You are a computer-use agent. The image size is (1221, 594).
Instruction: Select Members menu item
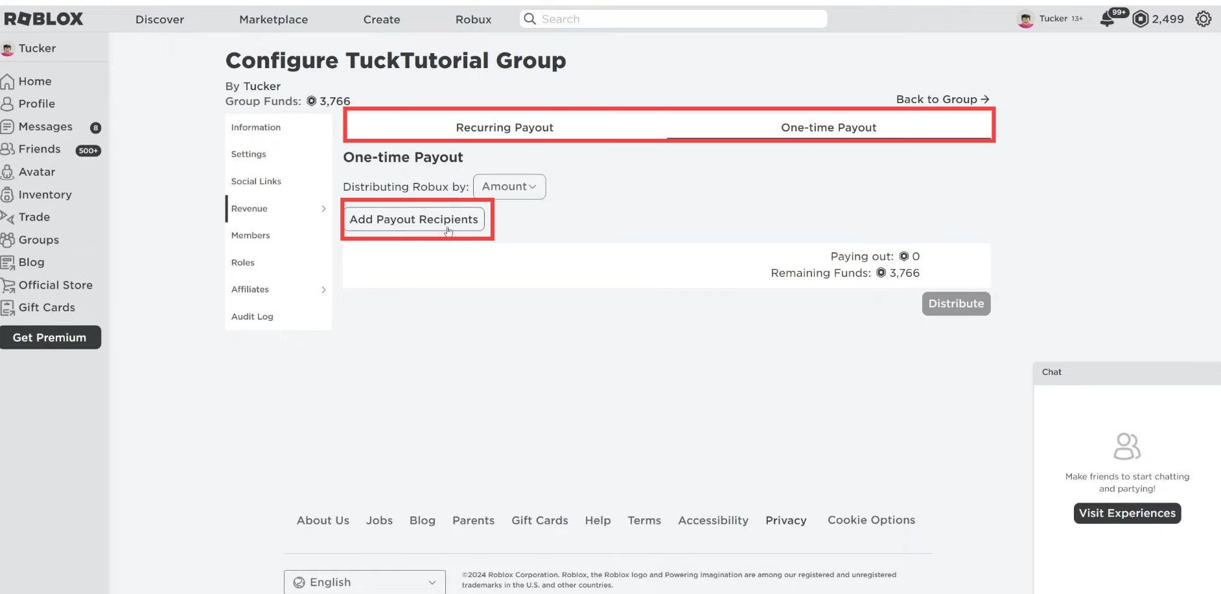(x=279, y=235)
